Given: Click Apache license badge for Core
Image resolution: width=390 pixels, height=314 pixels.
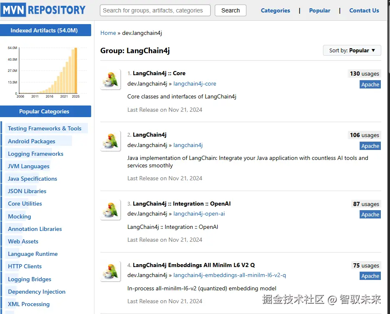Looking at the screenshot, I should (x=370, y=84).
